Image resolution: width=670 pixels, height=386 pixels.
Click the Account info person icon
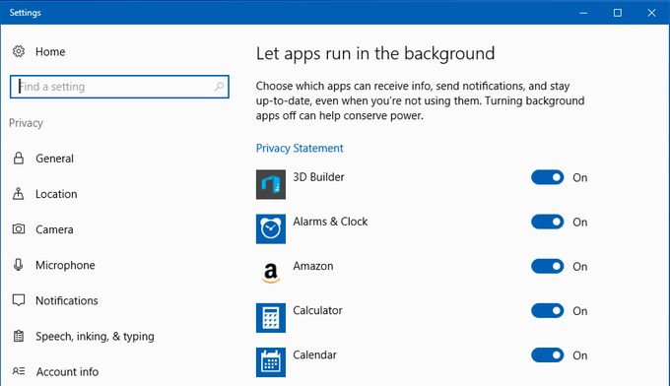pos(19,371)
